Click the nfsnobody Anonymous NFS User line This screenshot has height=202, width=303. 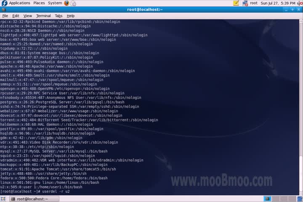tap(71, 98)
